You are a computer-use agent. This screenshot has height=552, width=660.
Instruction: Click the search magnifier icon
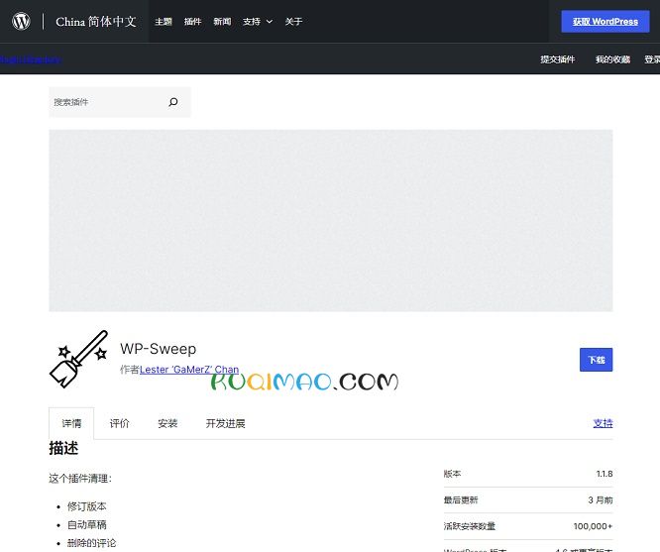[x=173, y=102]
